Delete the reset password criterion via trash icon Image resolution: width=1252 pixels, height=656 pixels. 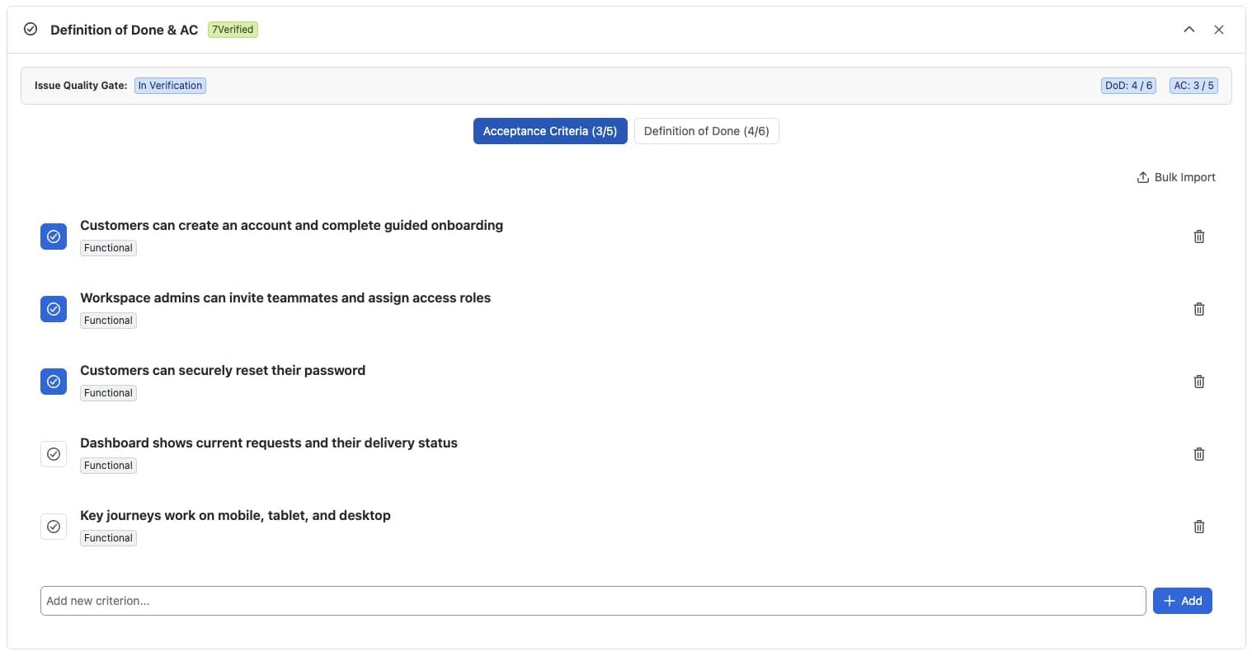point(1198,382)
